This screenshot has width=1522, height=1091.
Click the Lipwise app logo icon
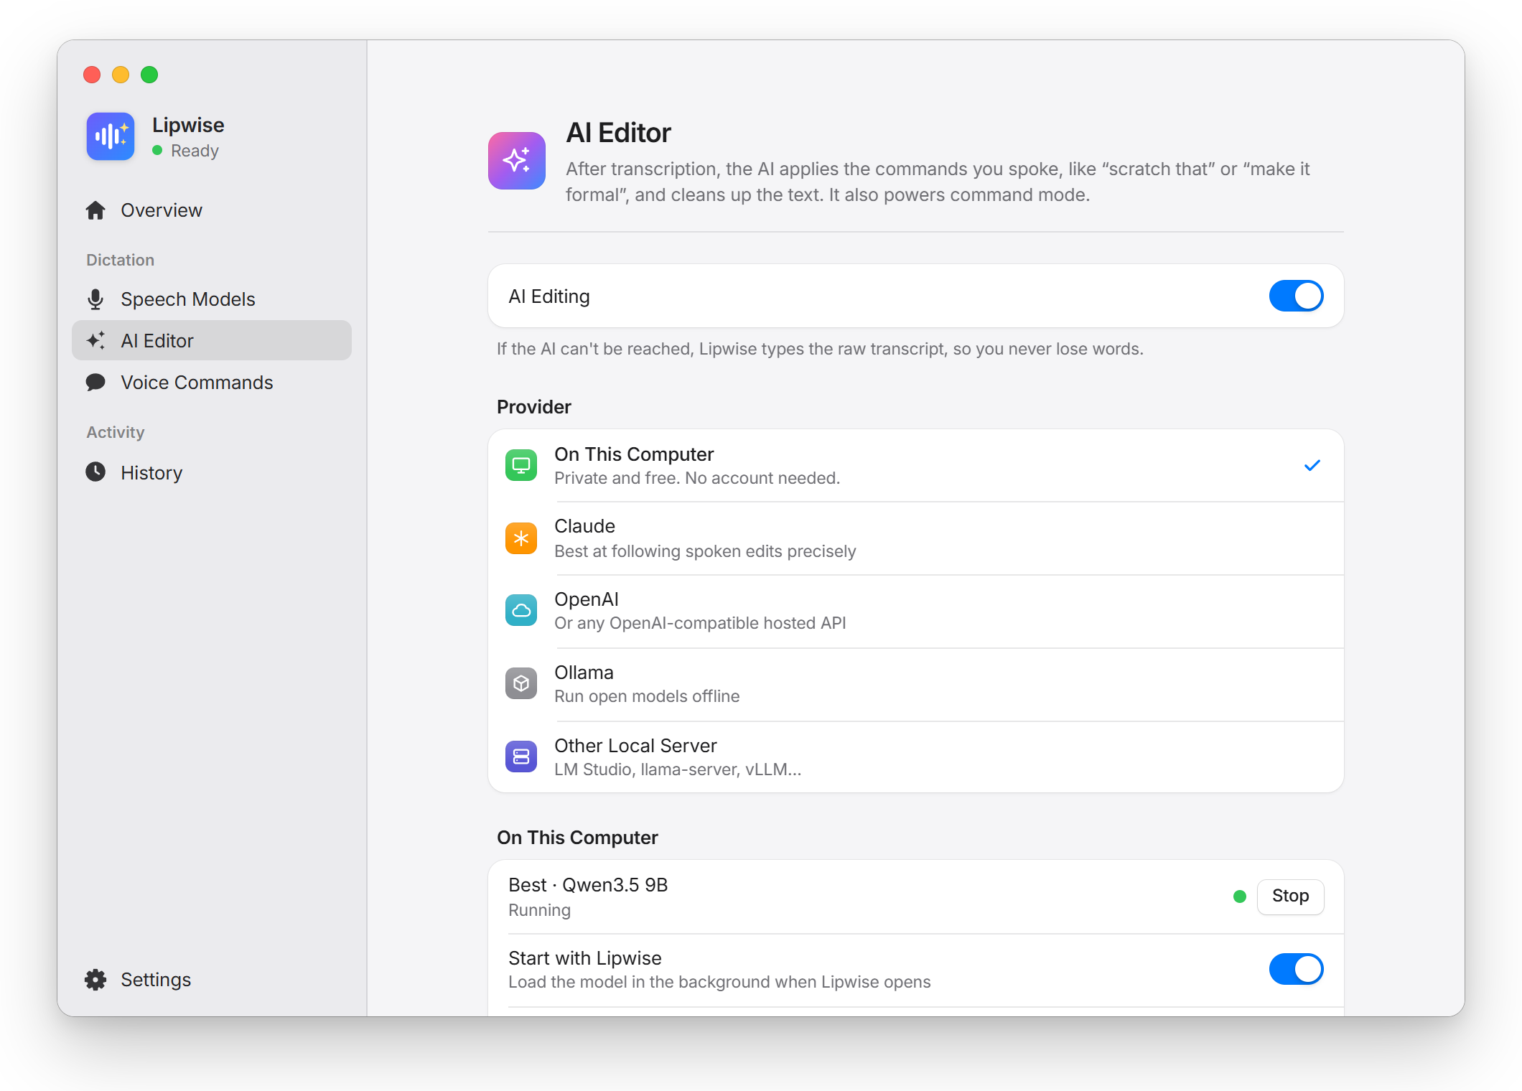pyautogui.click(x=111, y=136)
